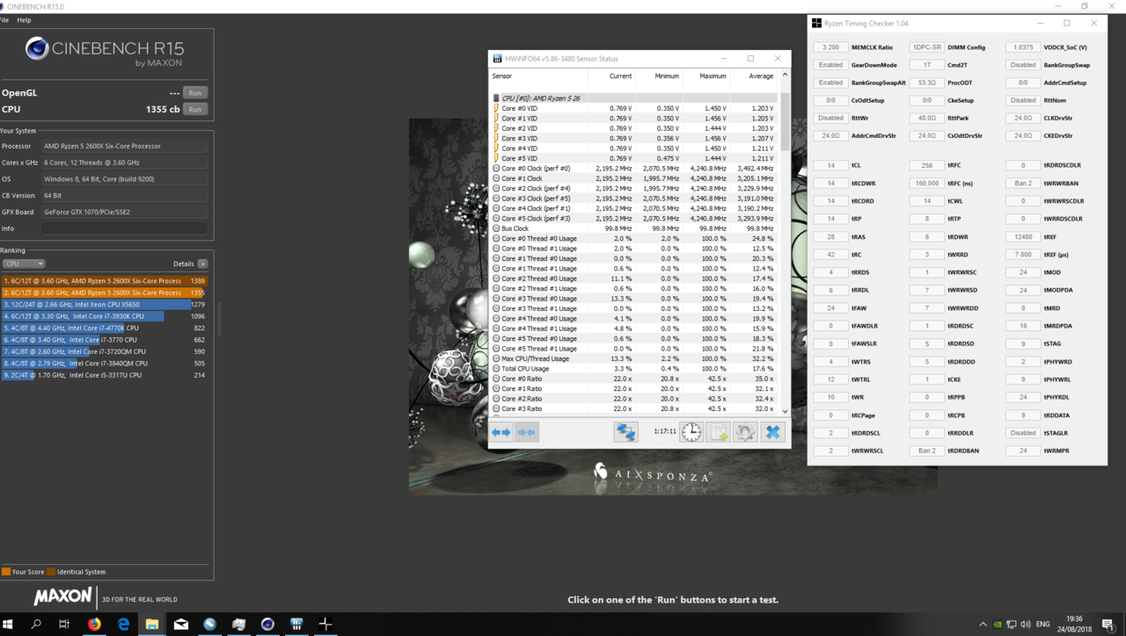Open NVIDIA tray icon
1126x636 pixels.
pos(997,625)
